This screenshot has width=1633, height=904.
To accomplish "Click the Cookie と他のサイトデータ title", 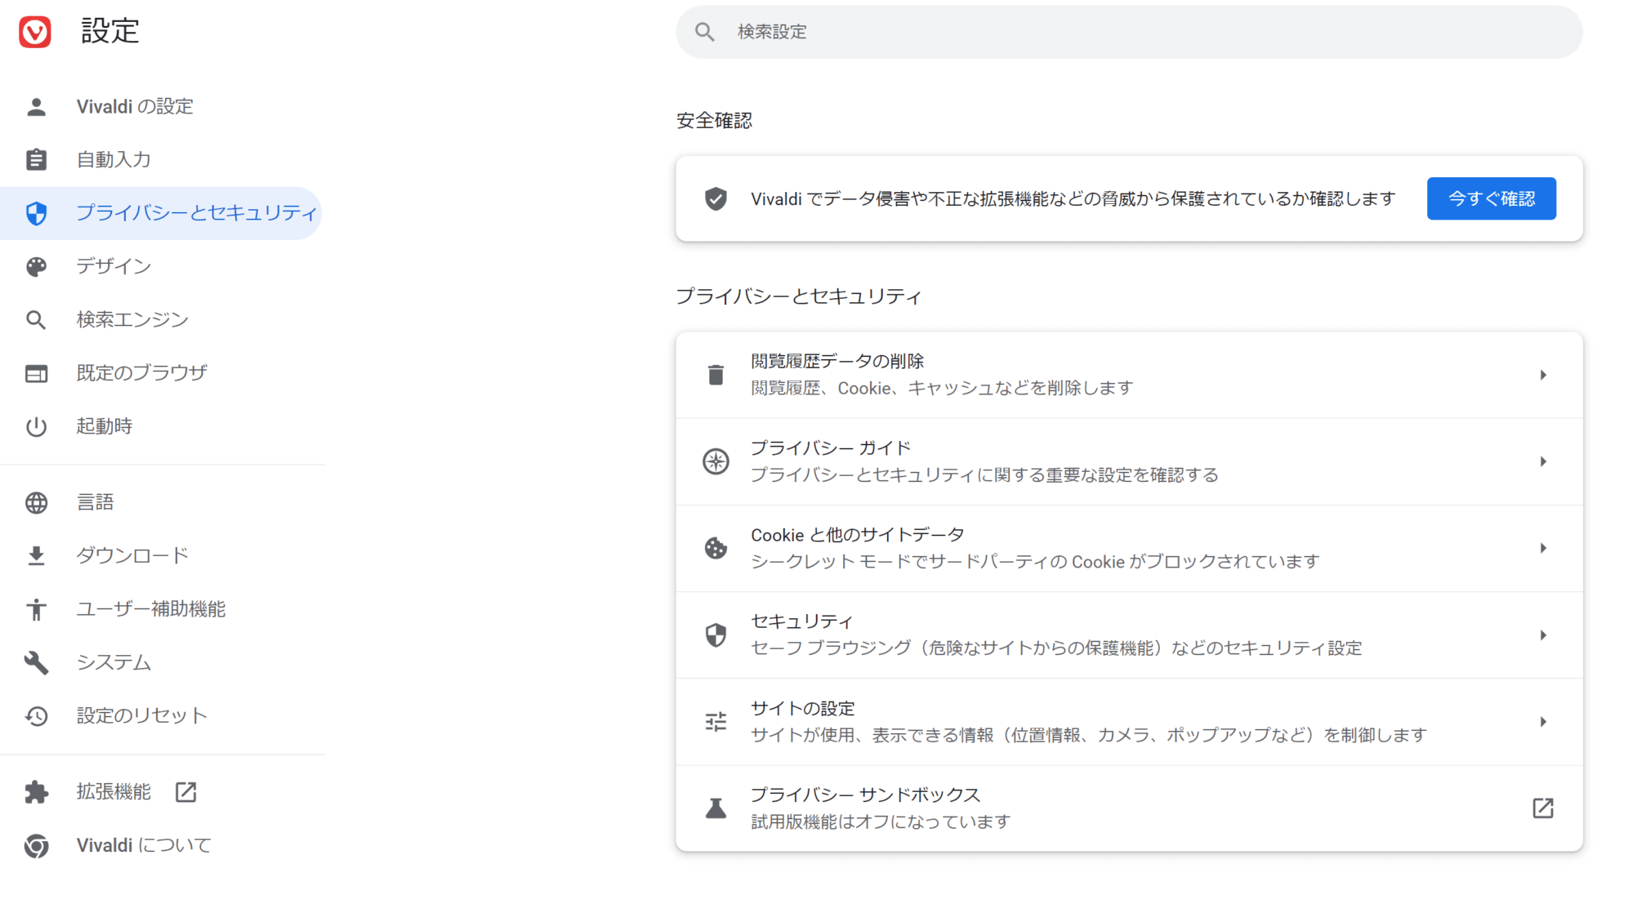I will [x=858, y=535].
